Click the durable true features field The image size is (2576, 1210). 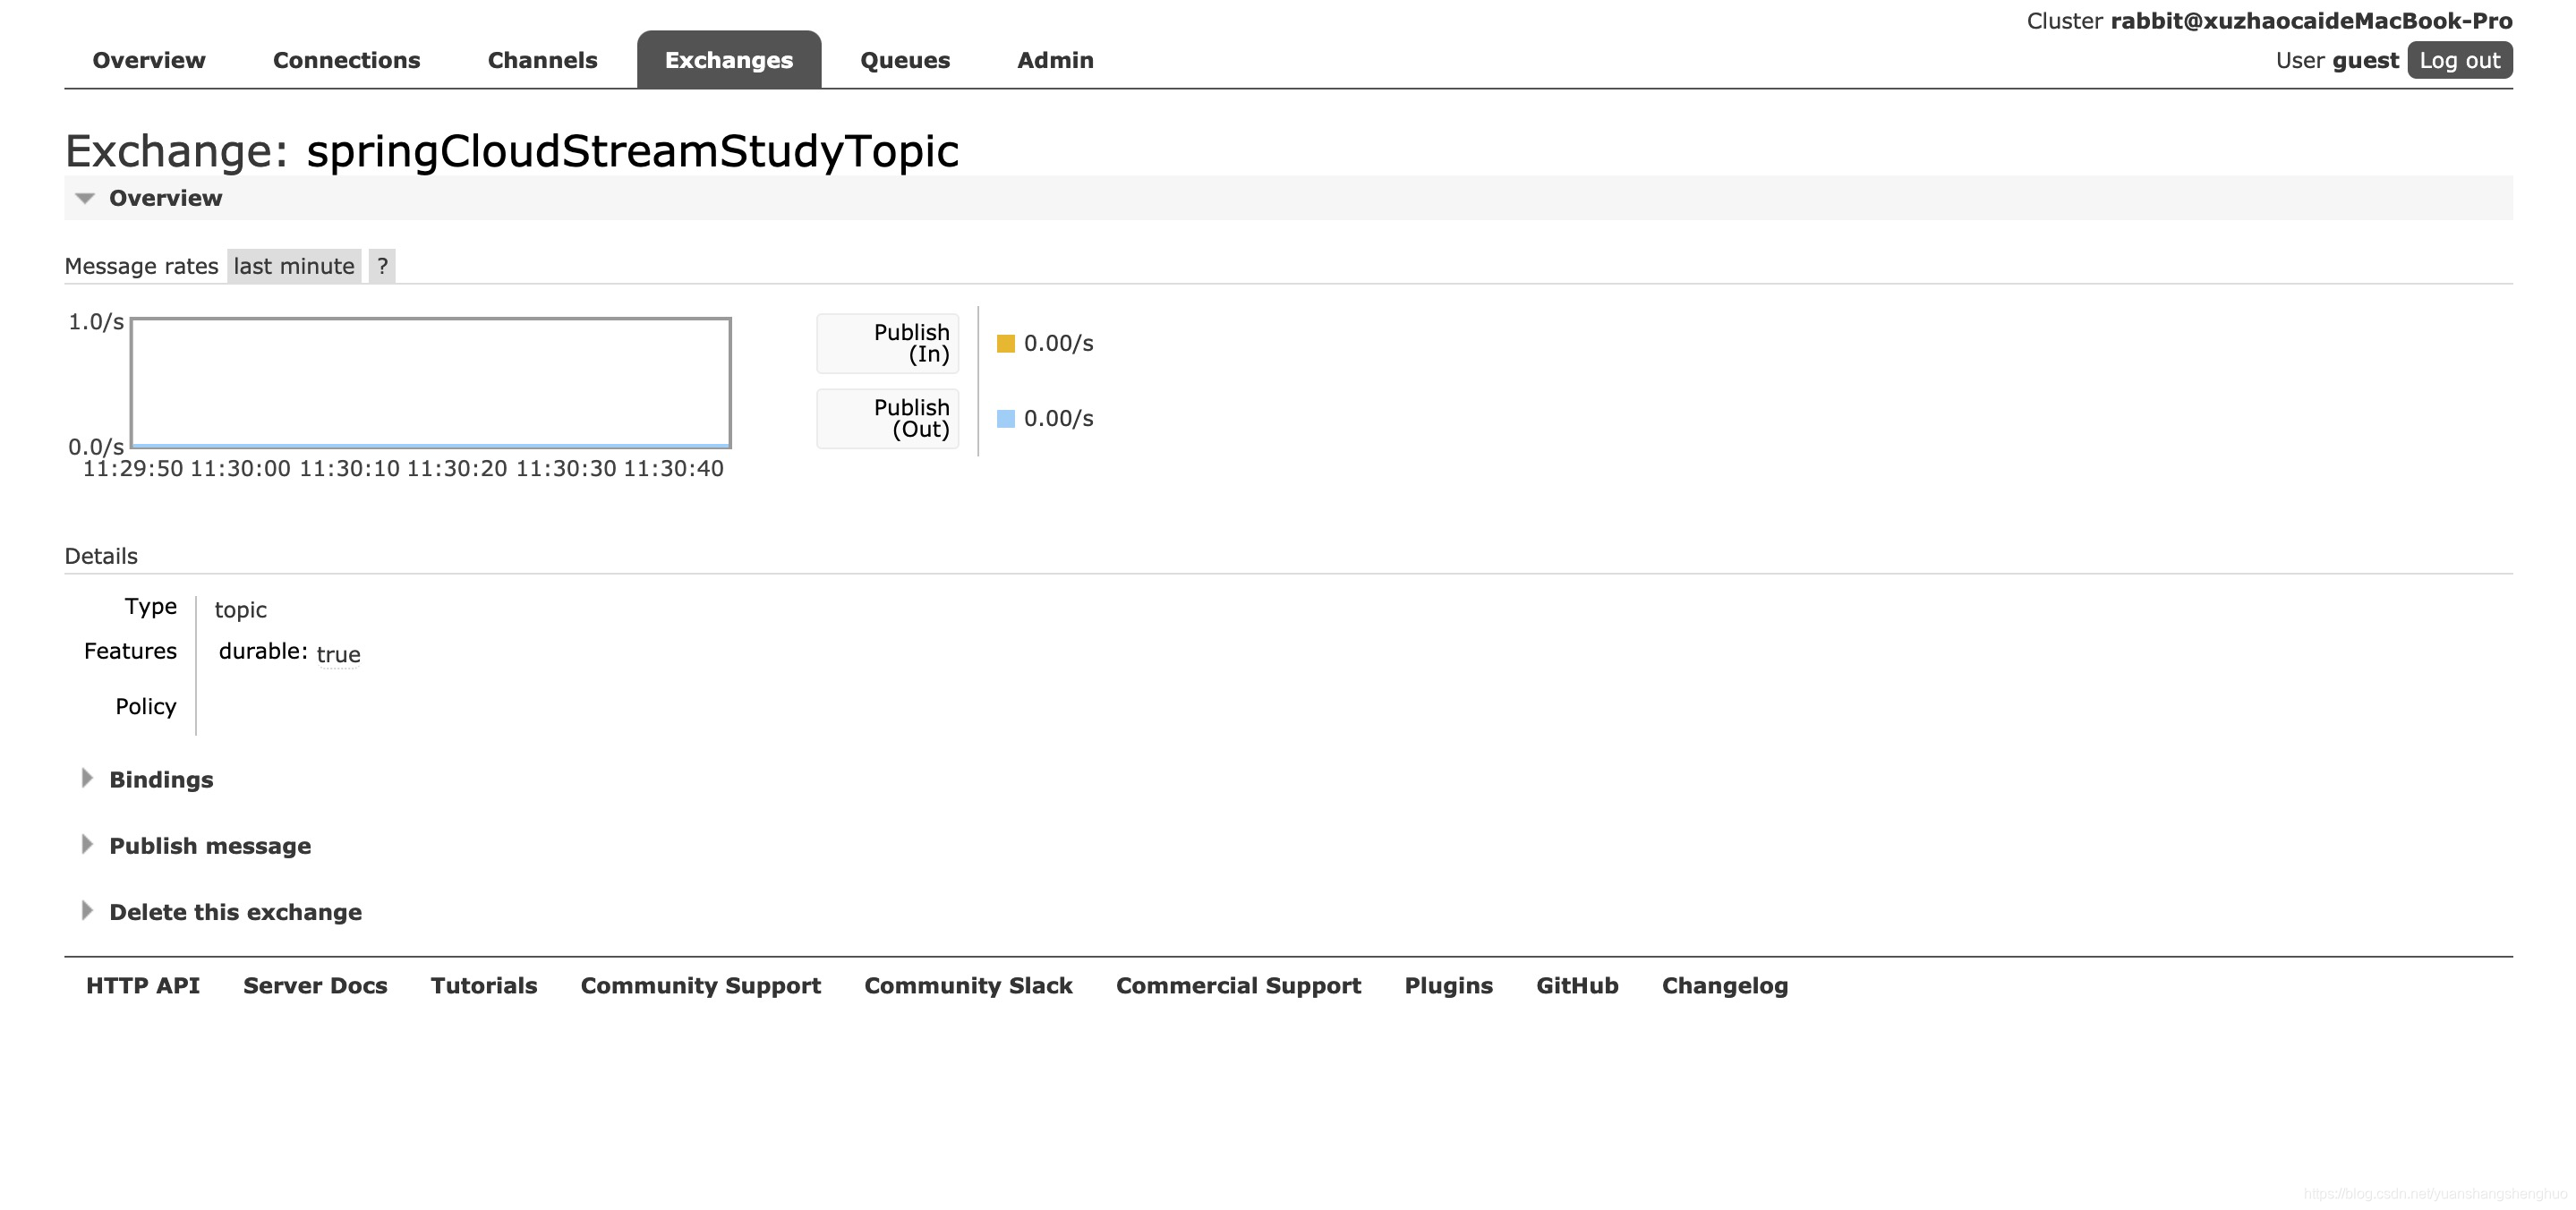coord(287,652)
